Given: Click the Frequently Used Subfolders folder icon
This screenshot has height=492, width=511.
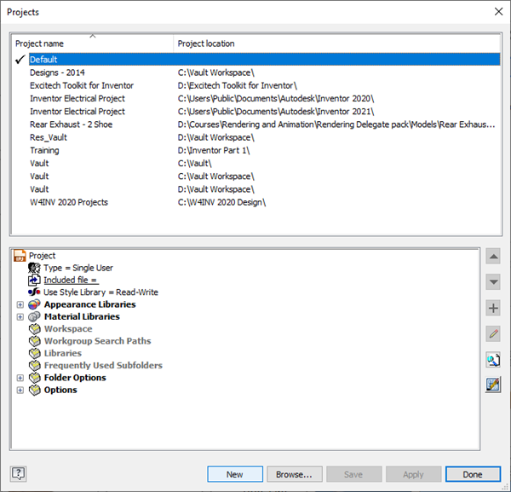Looking at the screenshot, I should click(35, 366).
